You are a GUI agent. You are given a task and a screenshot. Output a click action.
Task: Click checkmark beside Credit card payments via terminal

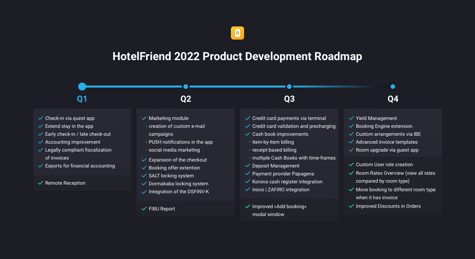point(248,118)
